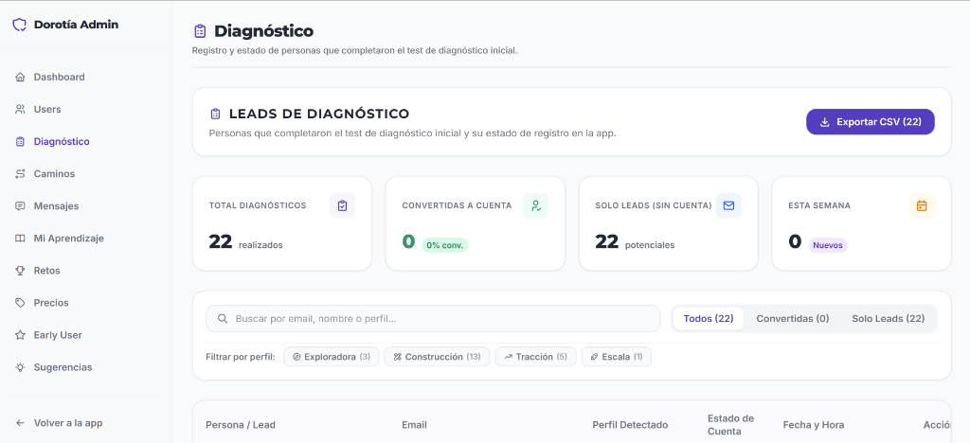Click the Dorotía Admin shield logo icon
970x443 pixels.
pyautogui.click(x=20, y=25)
